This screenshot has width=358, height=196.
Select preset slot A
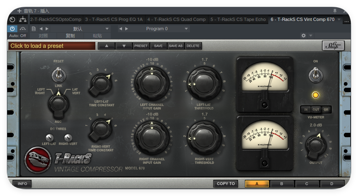click(x=257, y=184)
